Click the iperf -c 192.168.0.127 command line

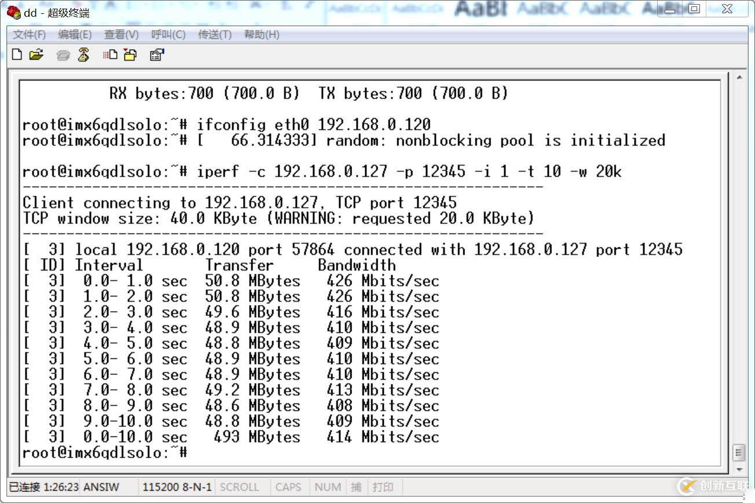click(x=322, y=172)
